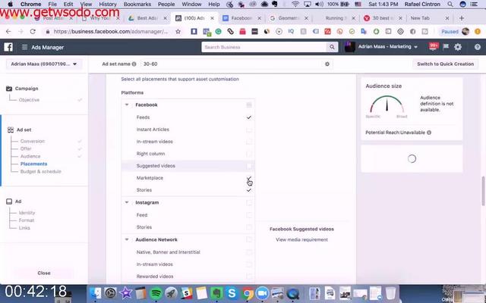This screenshot has height=303, width=486.
Task: Open Zoom from the dock
Action: [x=262, y=293]
